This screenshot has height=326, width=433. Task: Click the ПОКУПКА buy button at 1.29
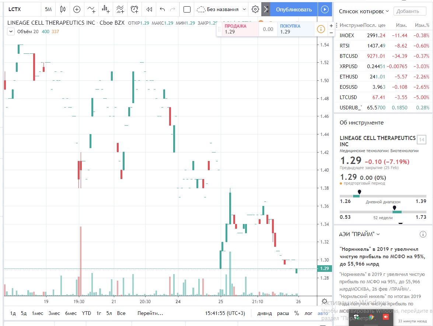296,29
